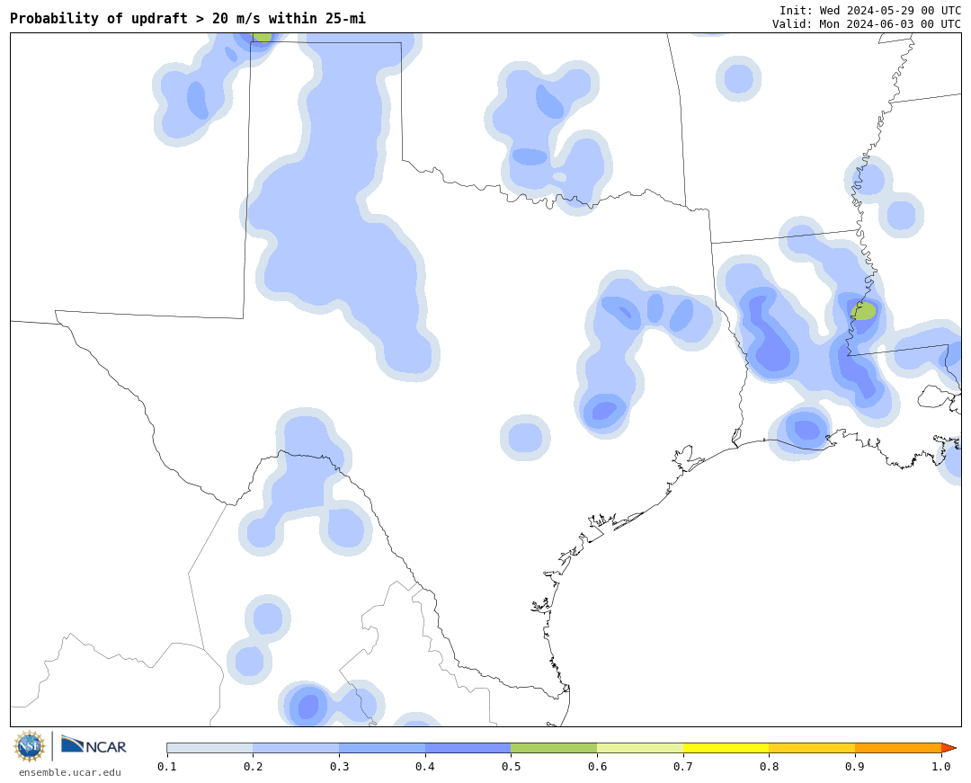Click the colorbar label 0.3

tap(339, 766)
